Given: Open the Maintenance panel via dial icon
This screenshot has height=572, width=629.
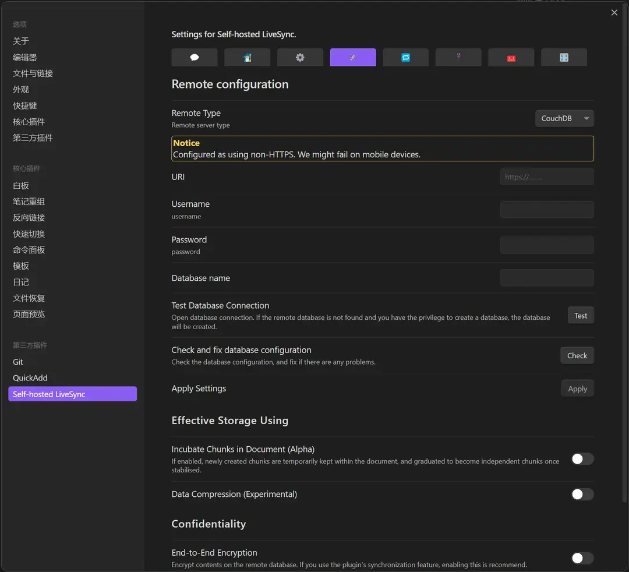Looking at the screenshot, I should (564, 57).
